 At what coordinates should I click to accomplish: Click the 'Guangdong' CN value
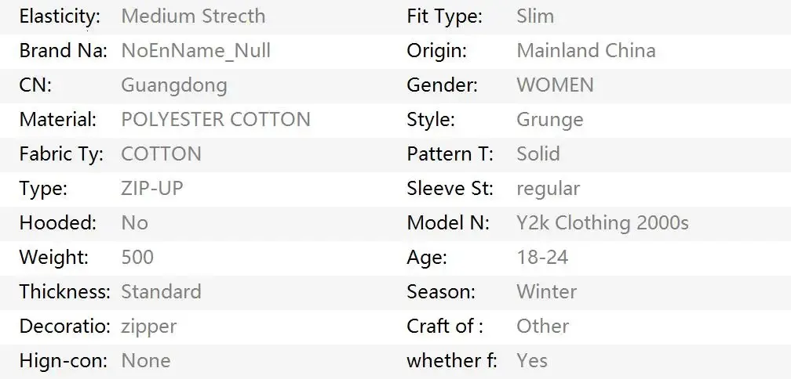(x=173, y=85)
